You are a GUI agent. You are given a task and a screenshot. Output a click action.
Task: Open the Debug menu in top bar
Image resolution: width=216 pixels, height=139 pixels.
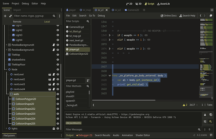pyautogui.click(x=25, y=3)
